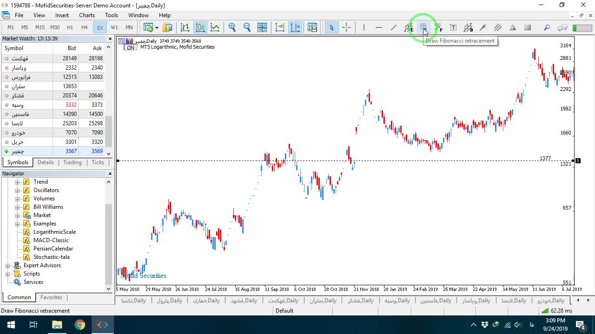Toggle chart auto scroll icon

coord(280,27)
